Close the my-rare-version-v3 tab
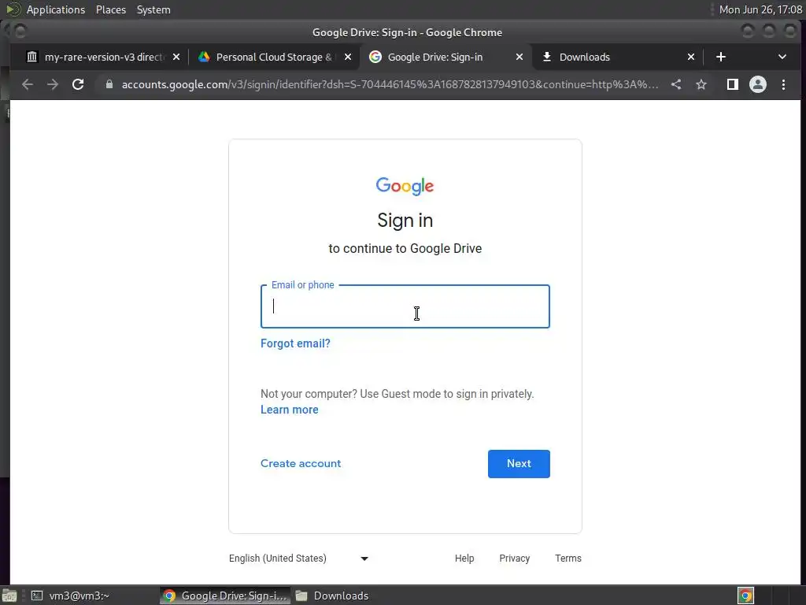 coord(176,57)
